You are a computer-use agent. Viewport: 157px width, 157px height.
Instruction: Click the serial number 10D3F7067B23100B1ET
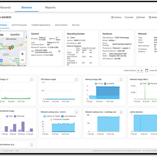pos(122,44)
